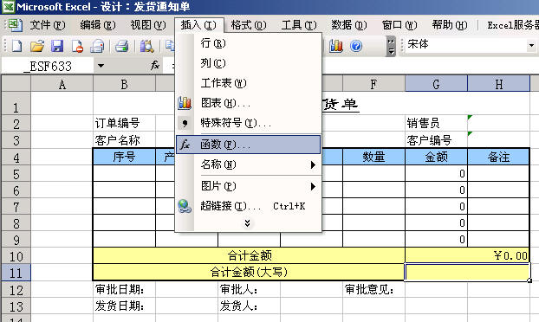The width and height of the screenshot is (539, 322).
Task: Open the 编辑 menu
Action: [98, 25]
